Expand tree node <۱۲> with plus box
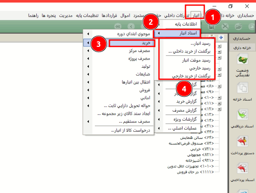Viewport: 256px width, 193px height. click(219, 109)
